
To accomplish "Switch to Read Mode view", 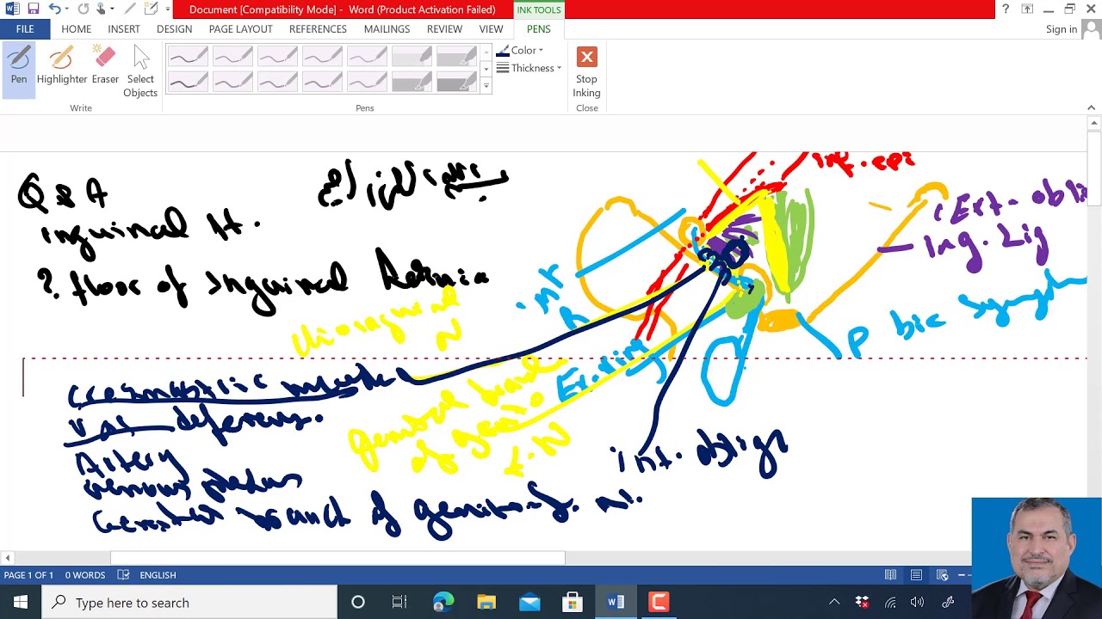I will pyautogui.click(x=891, y=575).
